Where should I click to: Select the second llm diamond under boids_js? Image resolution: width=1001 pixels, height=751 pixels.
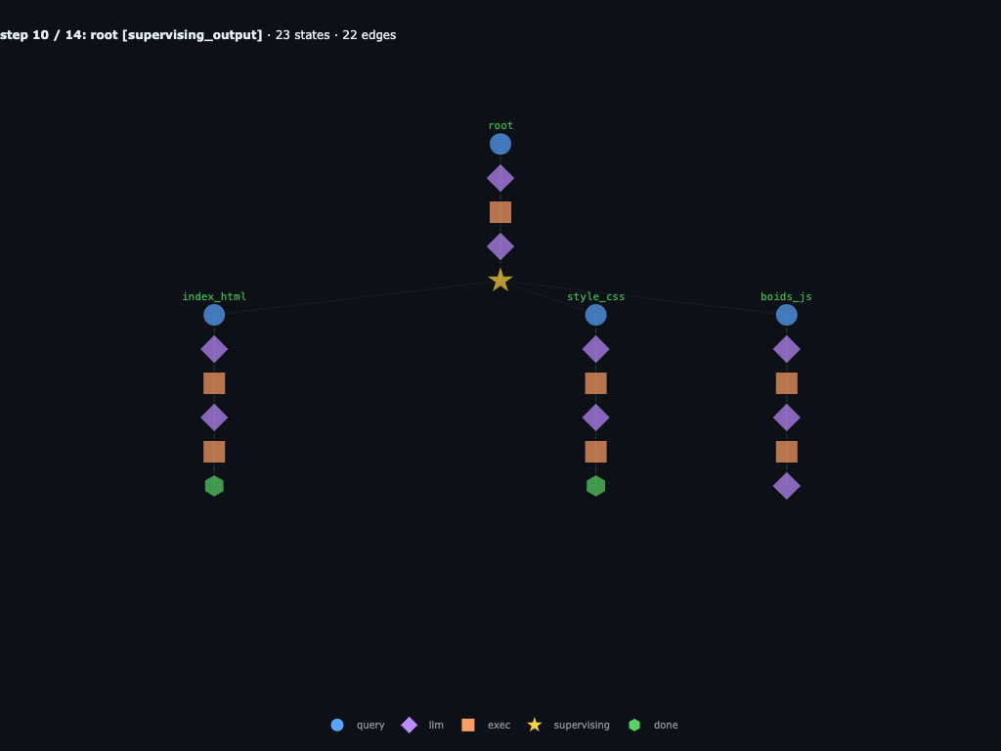pos(787,418)
